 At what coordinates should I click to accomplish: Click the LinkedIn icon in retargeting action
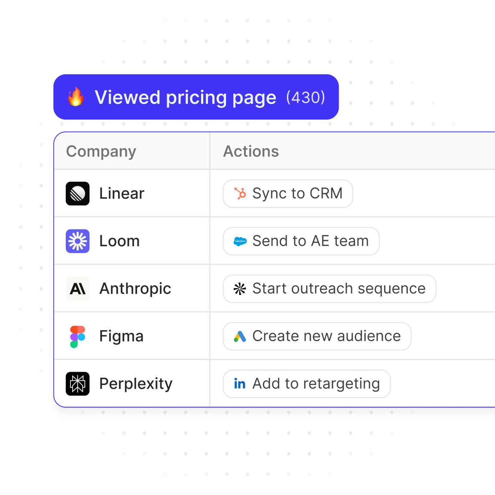pos(240,384)
